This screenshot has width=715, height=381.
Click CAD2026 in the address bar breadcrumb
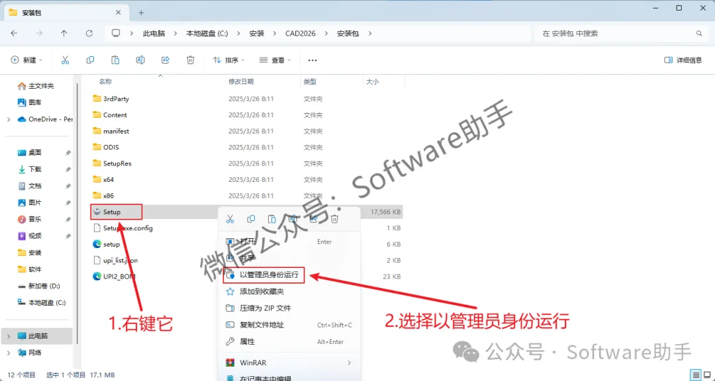[301, 33]
